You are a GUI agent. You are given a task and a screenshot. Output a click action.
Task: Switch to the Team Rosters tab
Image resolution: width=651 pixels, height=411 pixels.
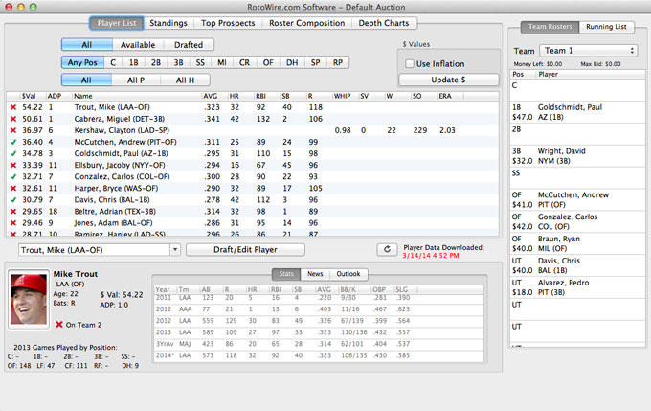[550, 27]
